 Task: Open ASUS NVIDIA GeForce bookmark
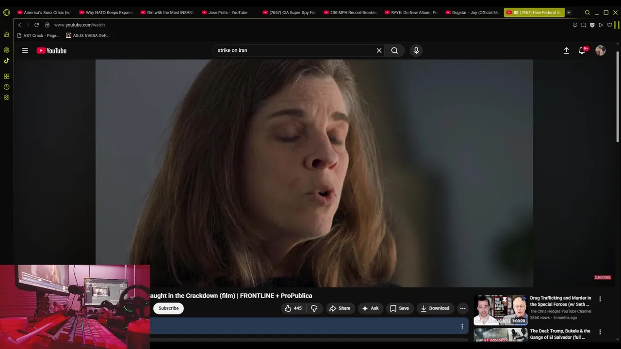88,35
